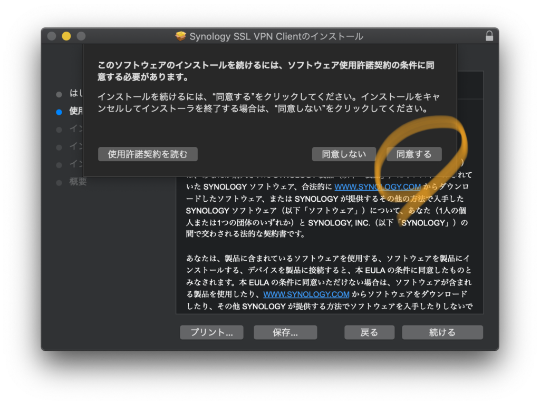Click the blue bullet for 使用許諾契約 step
Screen dimensions: 540x405
pyautogui.click(x=59, y=112)
